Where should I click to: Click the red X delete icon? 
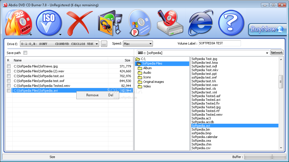pos(79,23)
